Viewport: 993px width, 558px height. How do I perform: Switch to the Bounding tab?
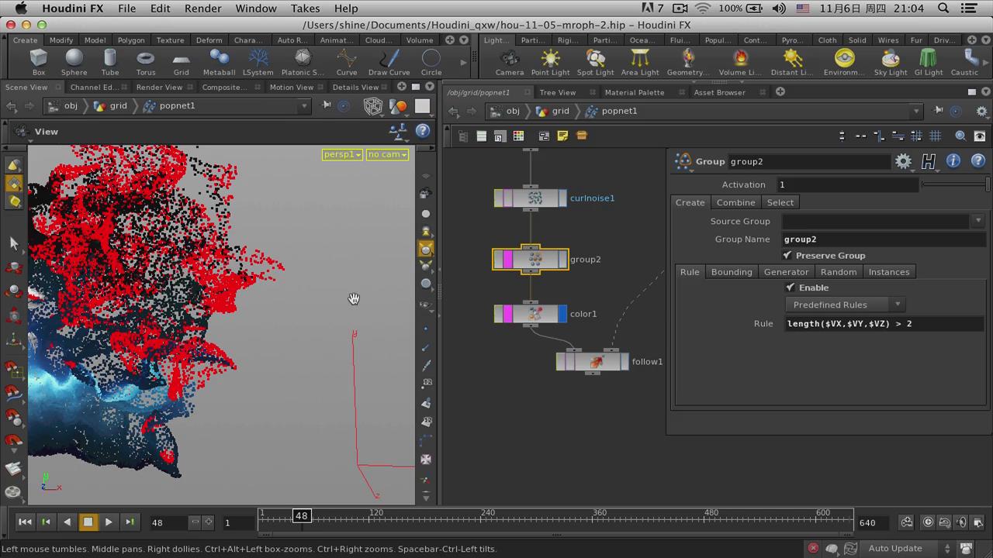pyautogui.click(x=732, y=272)
